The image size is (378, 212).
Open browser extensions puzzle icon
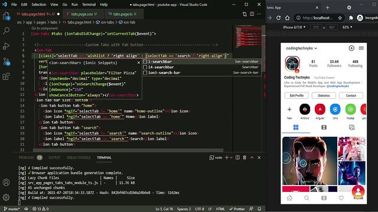click(x=351, y=18)
